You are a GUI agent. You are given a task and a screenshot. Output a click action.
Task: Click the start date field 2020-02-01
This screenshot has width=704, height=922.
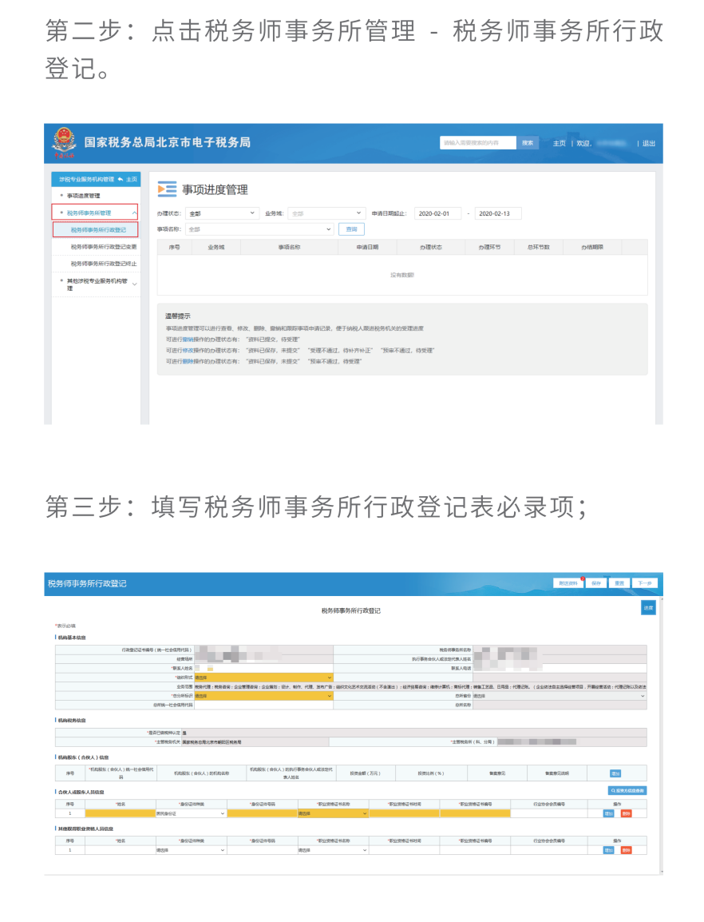coord(437,213)
